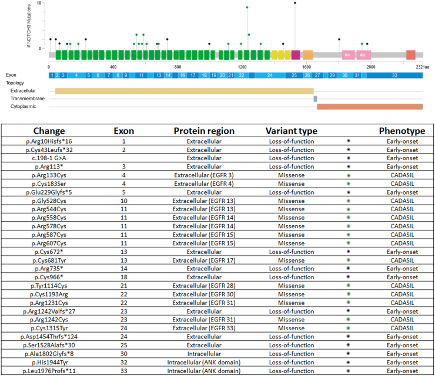Click the small Transmembrane topology segment
435x376 pixels.
coord(315,99)
